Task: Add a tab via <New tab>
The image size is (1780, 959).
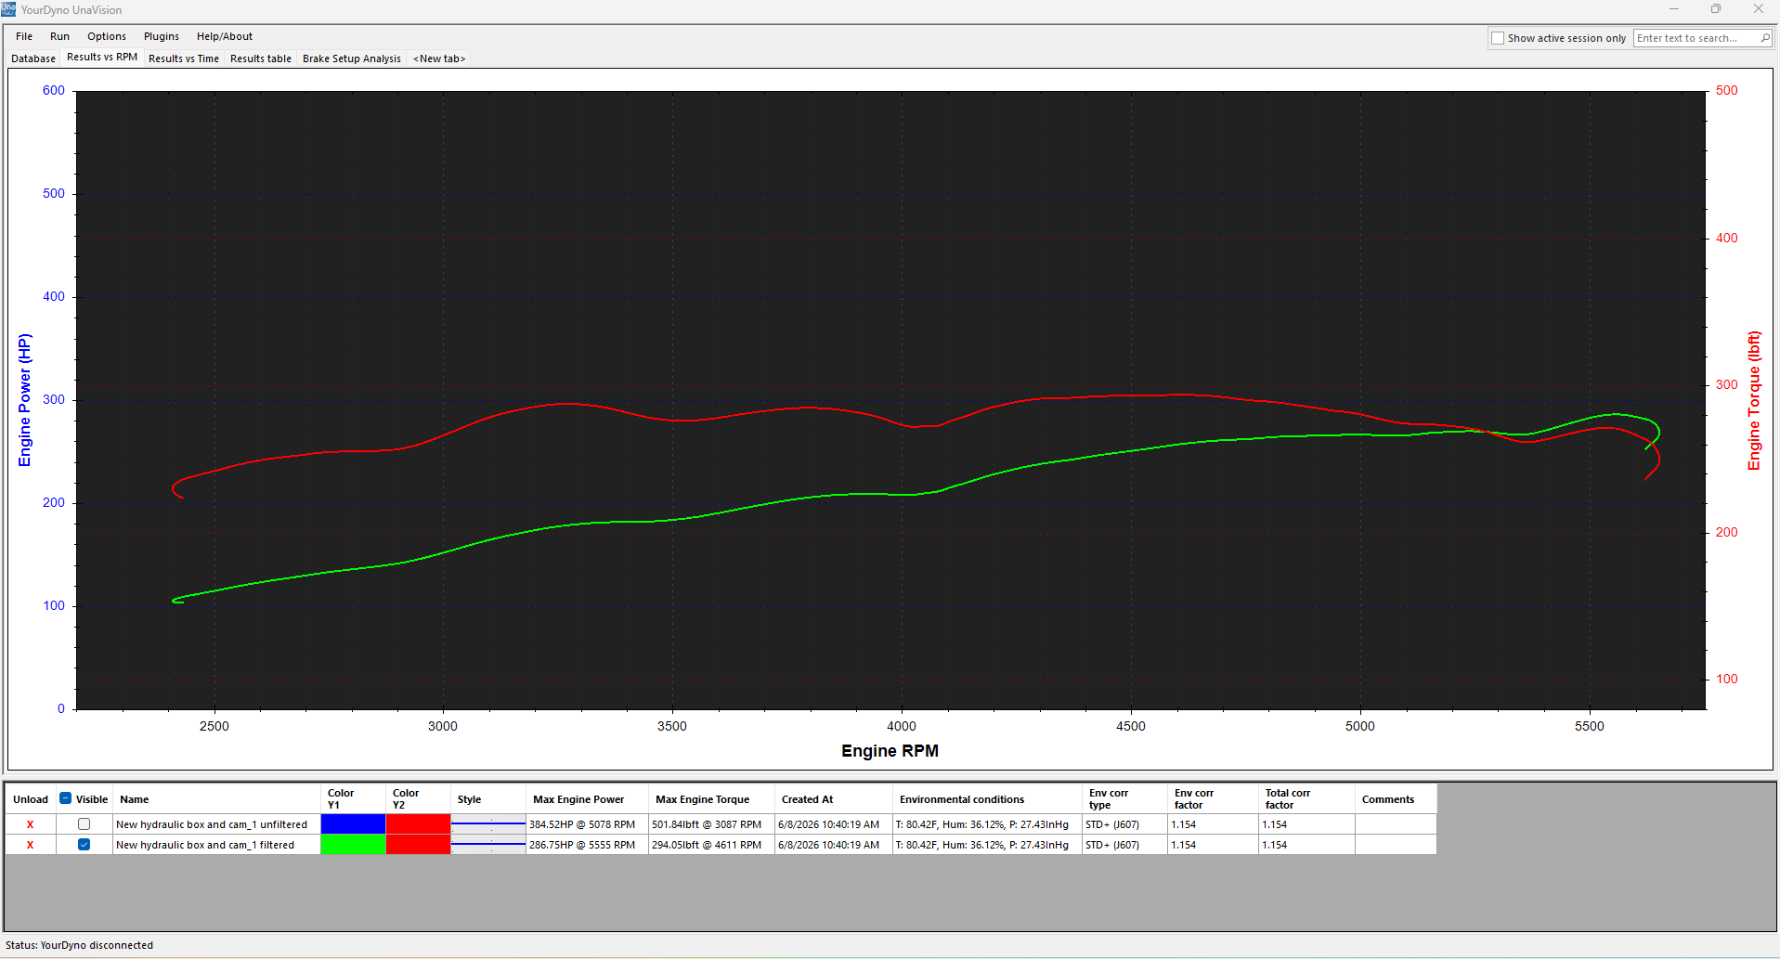Action: (439, 58)
